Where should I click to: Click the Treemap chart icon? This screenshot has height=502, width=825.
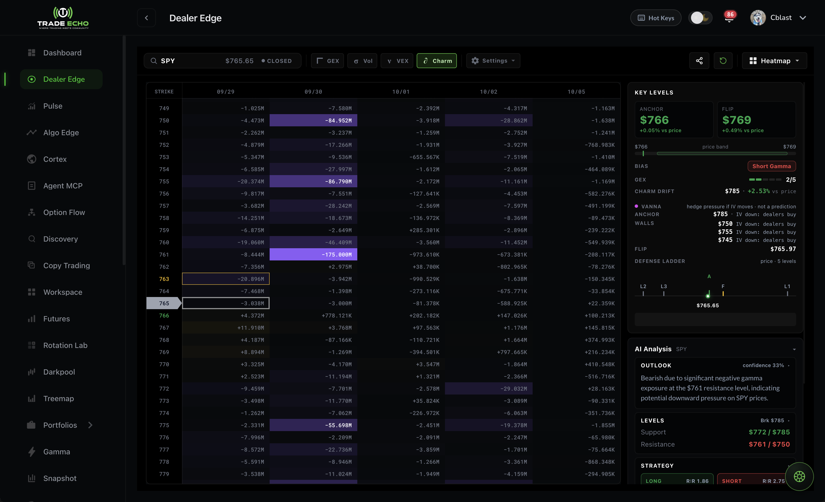click(x=31, y=398)
